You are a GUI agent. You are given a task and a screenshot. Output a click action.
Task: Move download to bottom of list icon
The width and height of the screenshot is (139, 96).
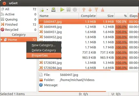(x=102, y=10)
